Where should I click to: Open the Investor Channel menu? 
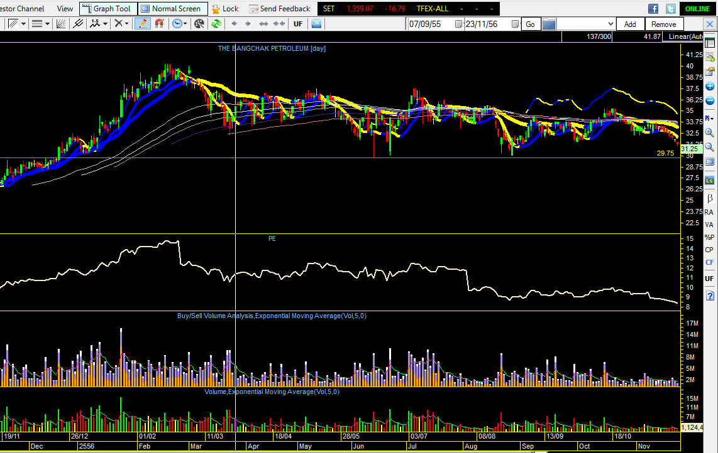23,9
